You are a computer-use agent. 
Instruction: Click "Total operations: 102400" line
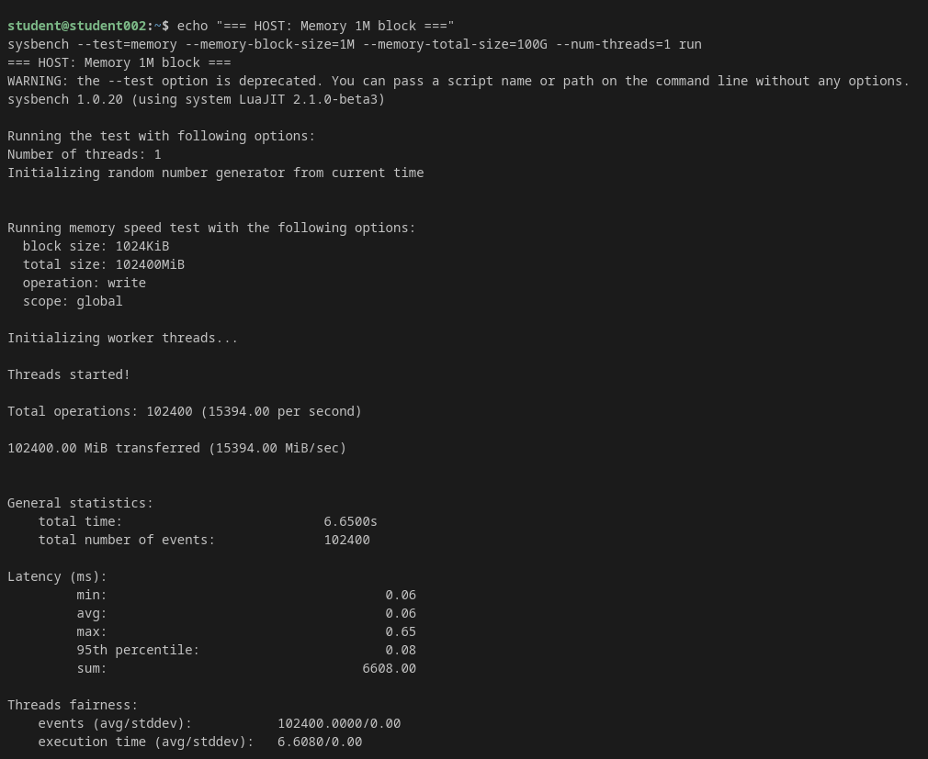pos(184,411)
